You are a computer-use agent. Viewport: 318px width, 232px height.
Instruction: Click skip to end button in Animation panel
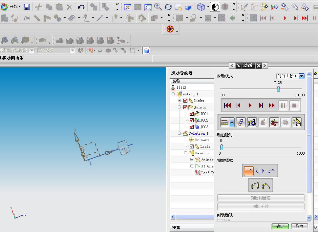coord(272,105)
